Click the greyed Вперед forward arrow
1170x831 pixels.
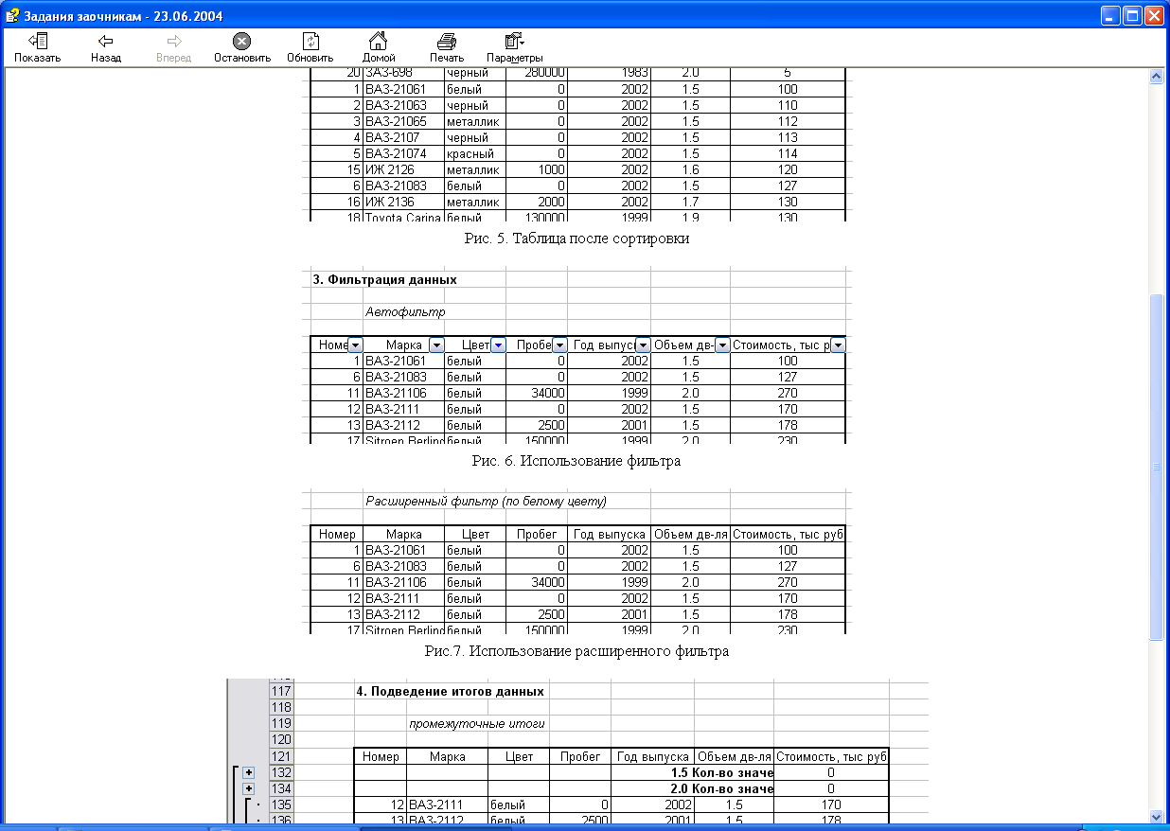point(173,47)
